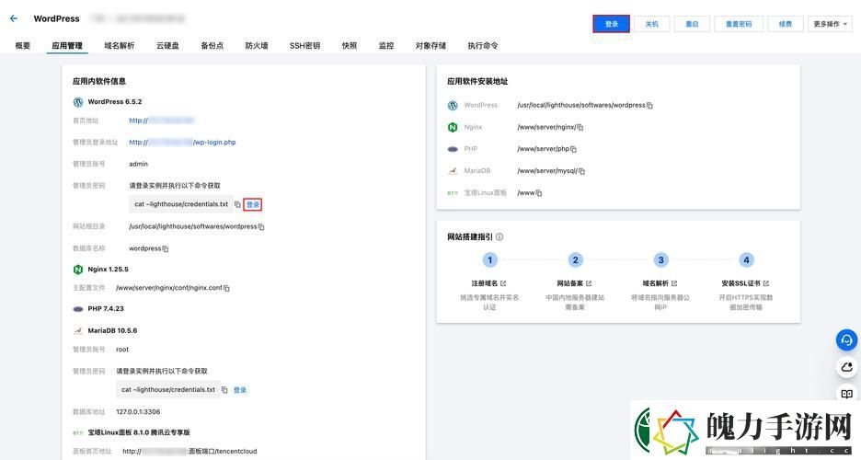This screenshot has height=460, width=861.
Task: Copy the /www/server/nginx/ install path
Action: (x=580, y=127)
